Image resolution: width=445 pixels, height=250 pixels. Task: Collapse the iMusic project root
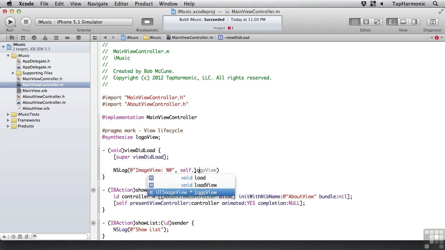3,47
